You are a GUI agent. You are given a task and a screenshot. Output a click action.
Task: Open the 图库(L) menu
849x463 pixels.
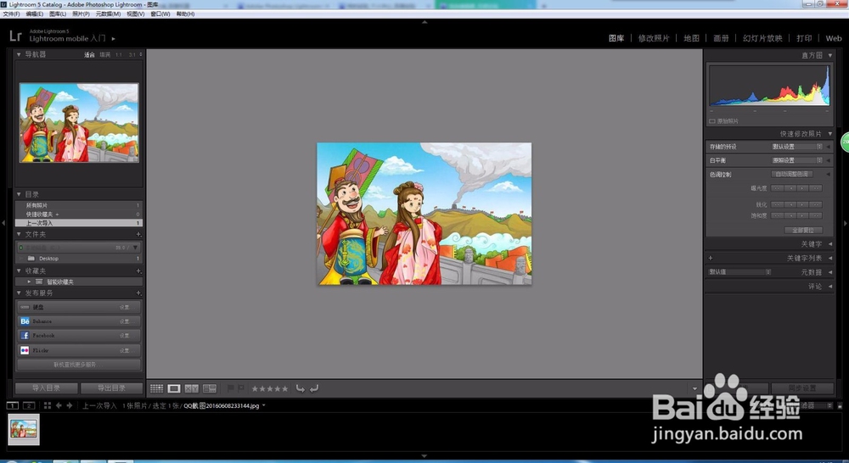point(58,14)
